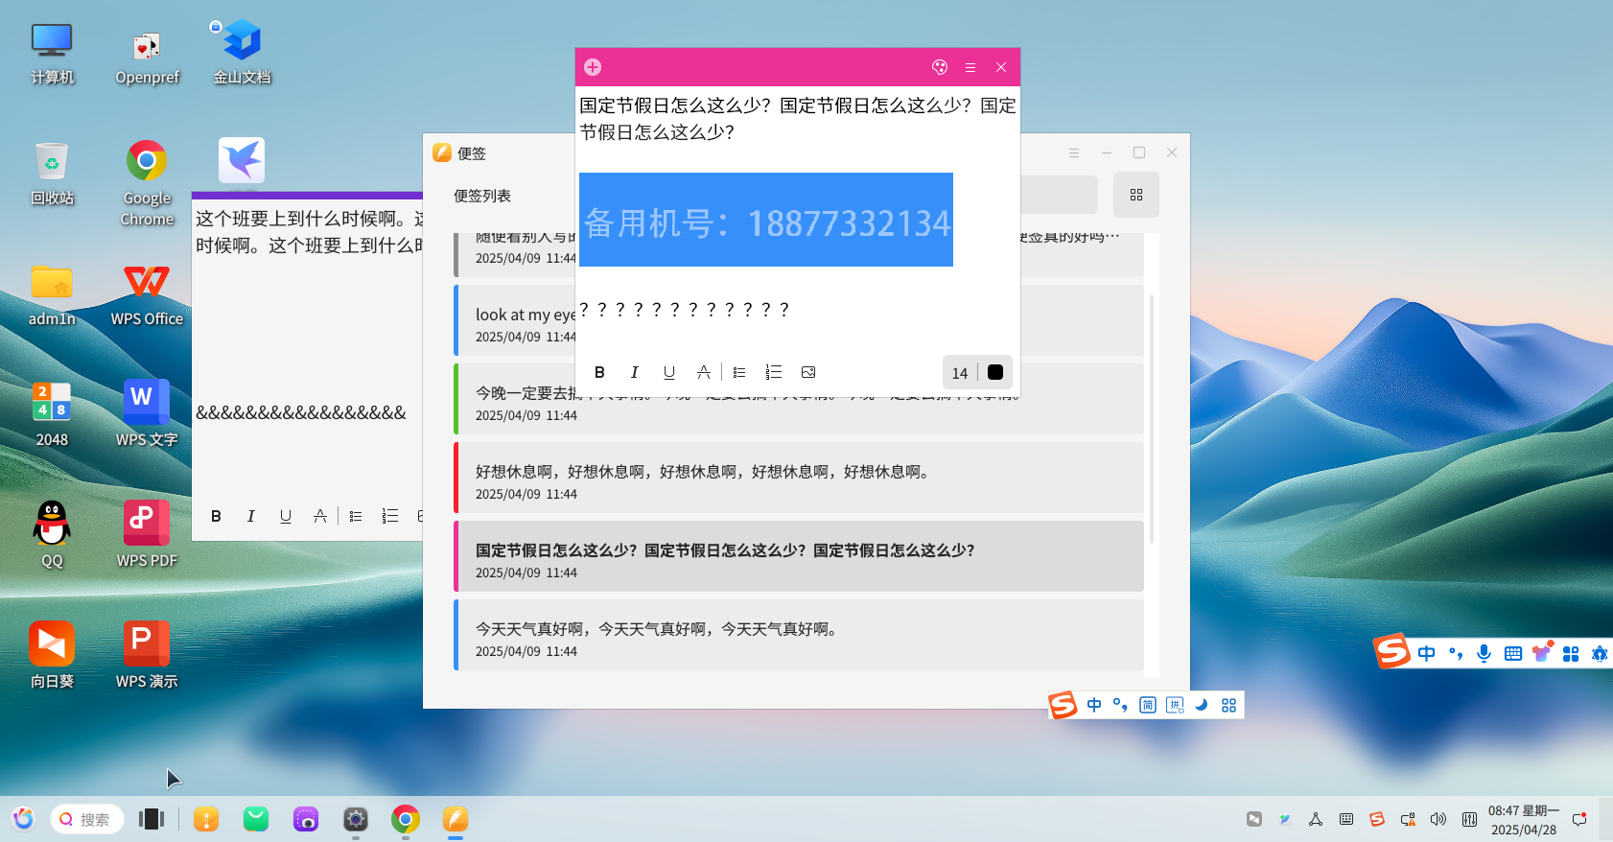Toggle Italic in the purple sticky note
Image resolution: width=1613 pixels, height=842 pixels.
pos(250,516)
